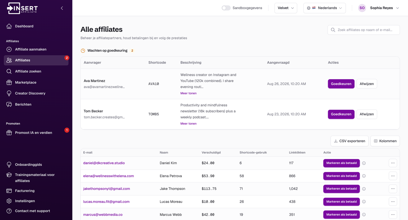Open Instellingen in the sidebar
The width and height of the screenshot is (408, 220).
click(36, 201)
